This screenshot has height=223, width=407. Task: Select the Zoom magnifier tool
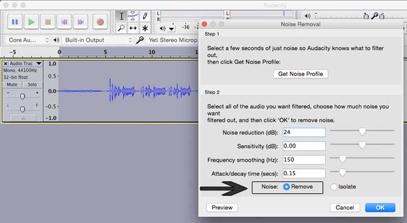121,28
